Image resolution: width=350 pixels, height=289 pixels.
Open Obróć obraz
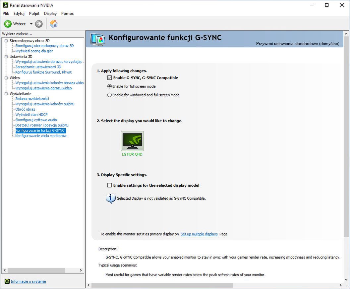point(25,109)
